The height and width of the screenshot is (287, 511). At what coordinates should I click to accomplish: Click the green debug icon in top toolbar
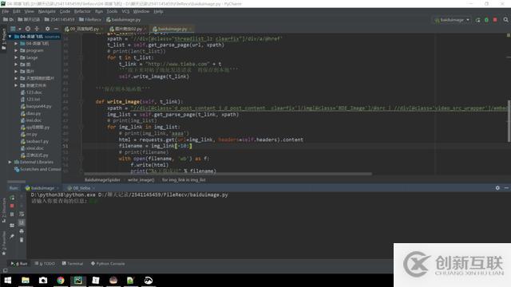click(486, 20)
